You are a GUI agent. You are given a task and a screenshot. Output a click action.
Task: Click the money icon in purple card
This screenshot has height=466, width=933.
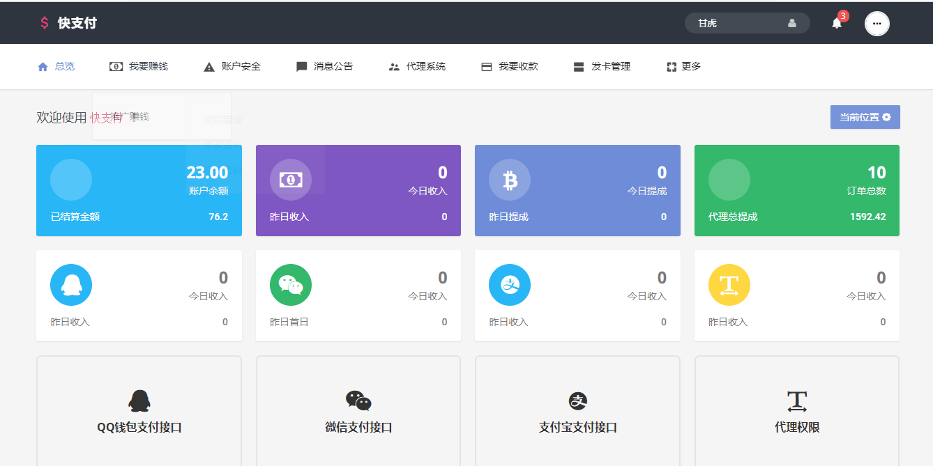(291, 180)
